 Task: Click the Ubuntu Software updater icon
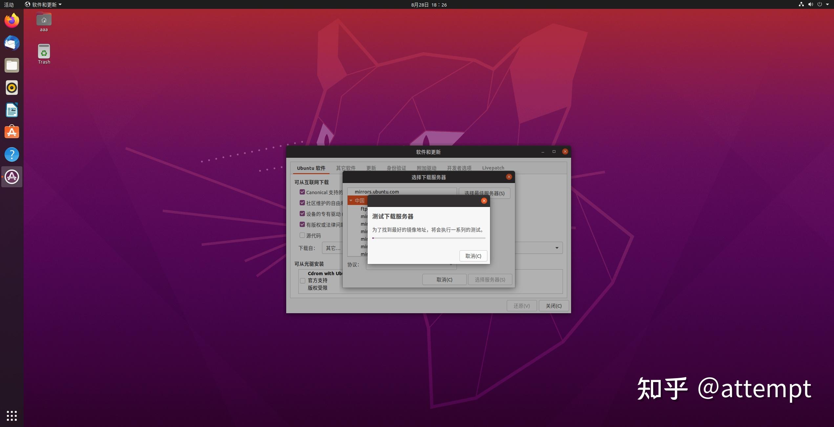coord(12,176)
